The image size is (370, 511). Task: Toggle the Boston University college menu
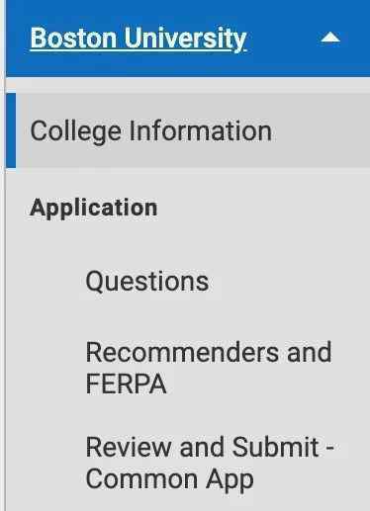[x=330, y=38]
